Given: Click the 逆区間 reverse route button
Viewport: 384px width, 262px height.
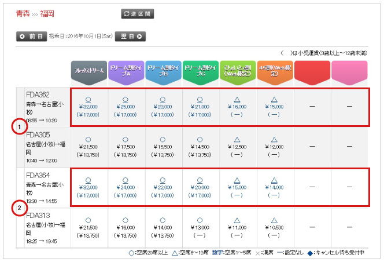Looking at the screenshot, I should point(138,14).
